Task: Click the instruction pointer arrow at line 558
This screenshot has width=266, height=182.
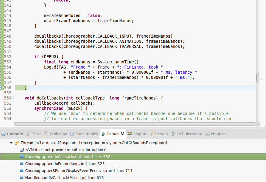Action: pyautogui.click(x=2, y=88)
